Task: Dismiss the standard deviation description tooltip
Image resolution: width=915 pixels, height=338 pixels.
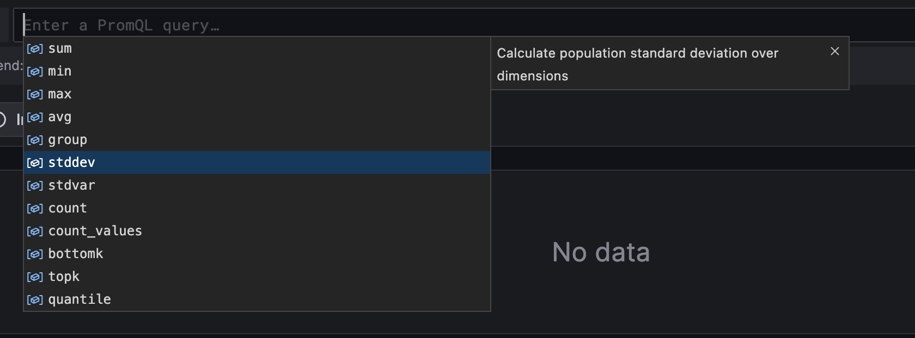Action: [835, 52]
